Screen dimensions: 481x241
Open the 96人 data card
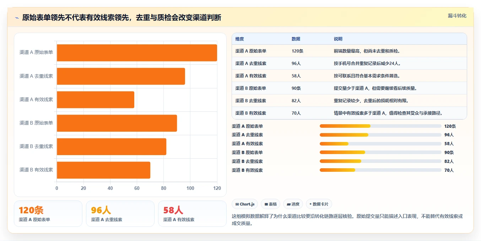(x=120, y=214)
